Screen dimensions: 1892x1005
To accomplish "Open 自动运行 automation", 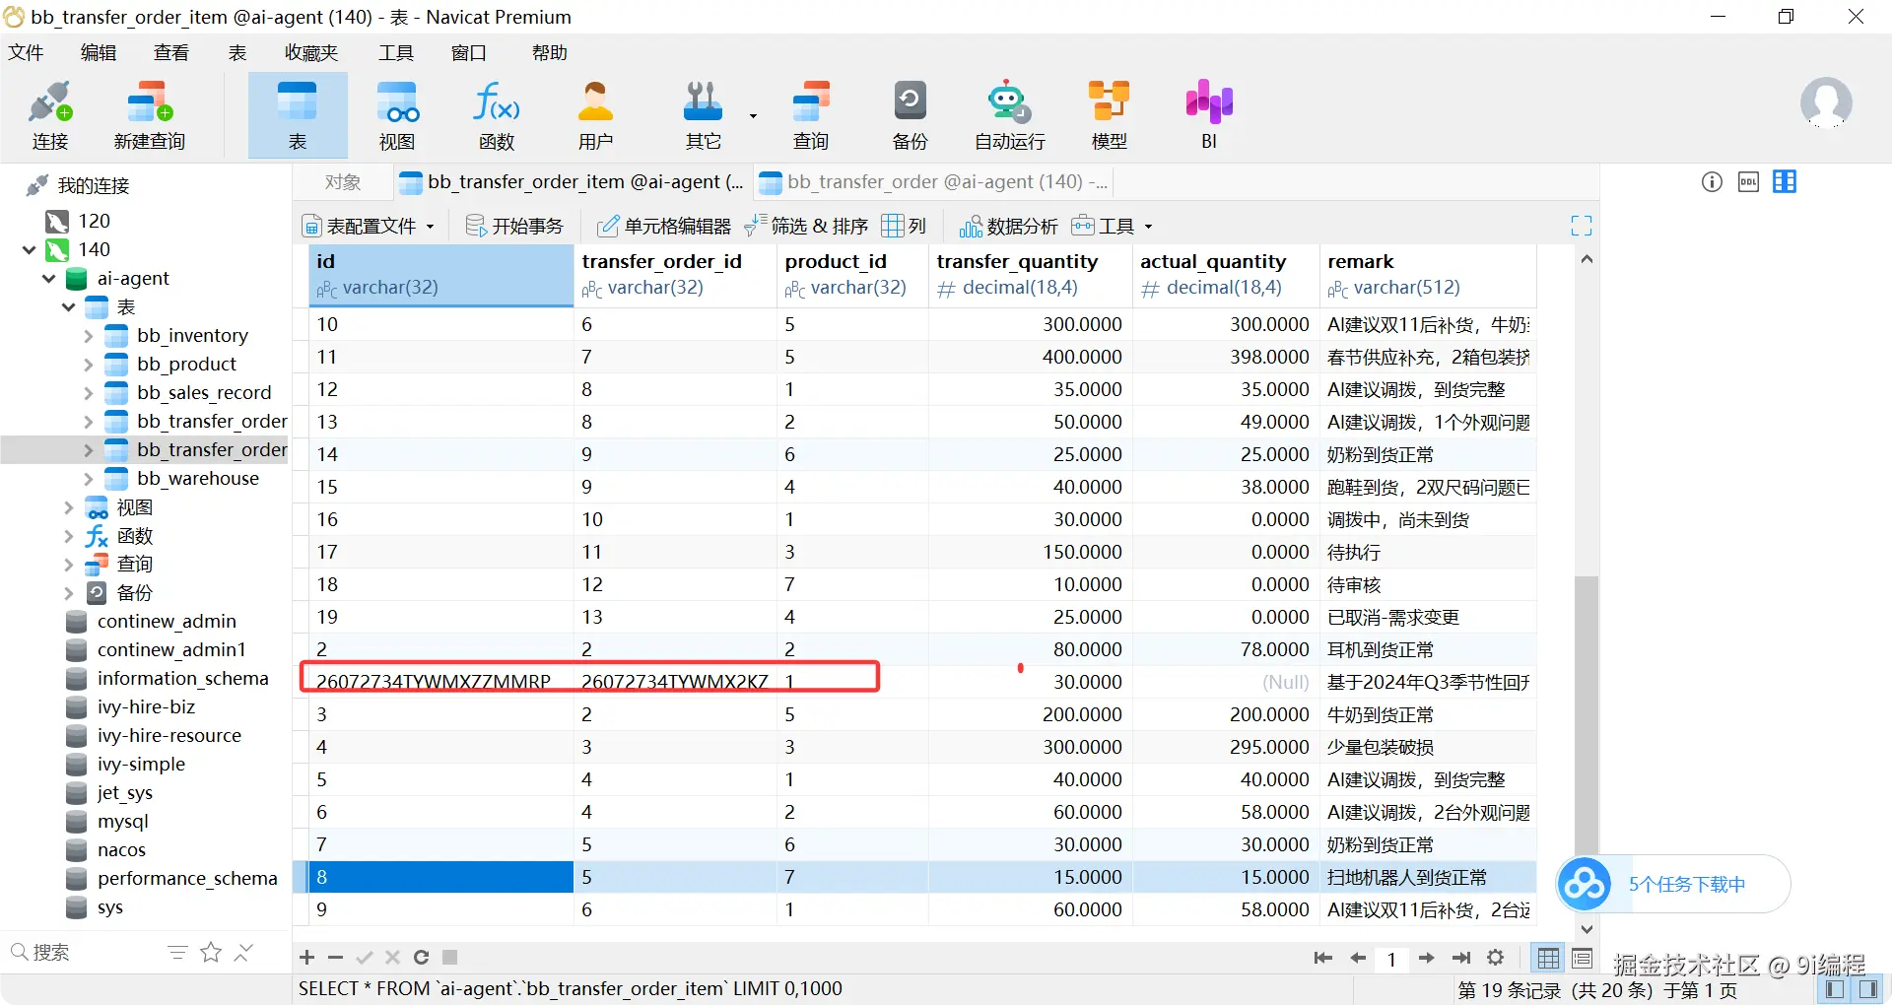I will coord(1009,115).
